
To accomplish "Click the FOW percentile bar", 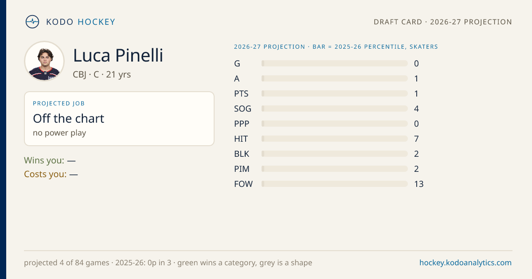I will click(335, 184).
